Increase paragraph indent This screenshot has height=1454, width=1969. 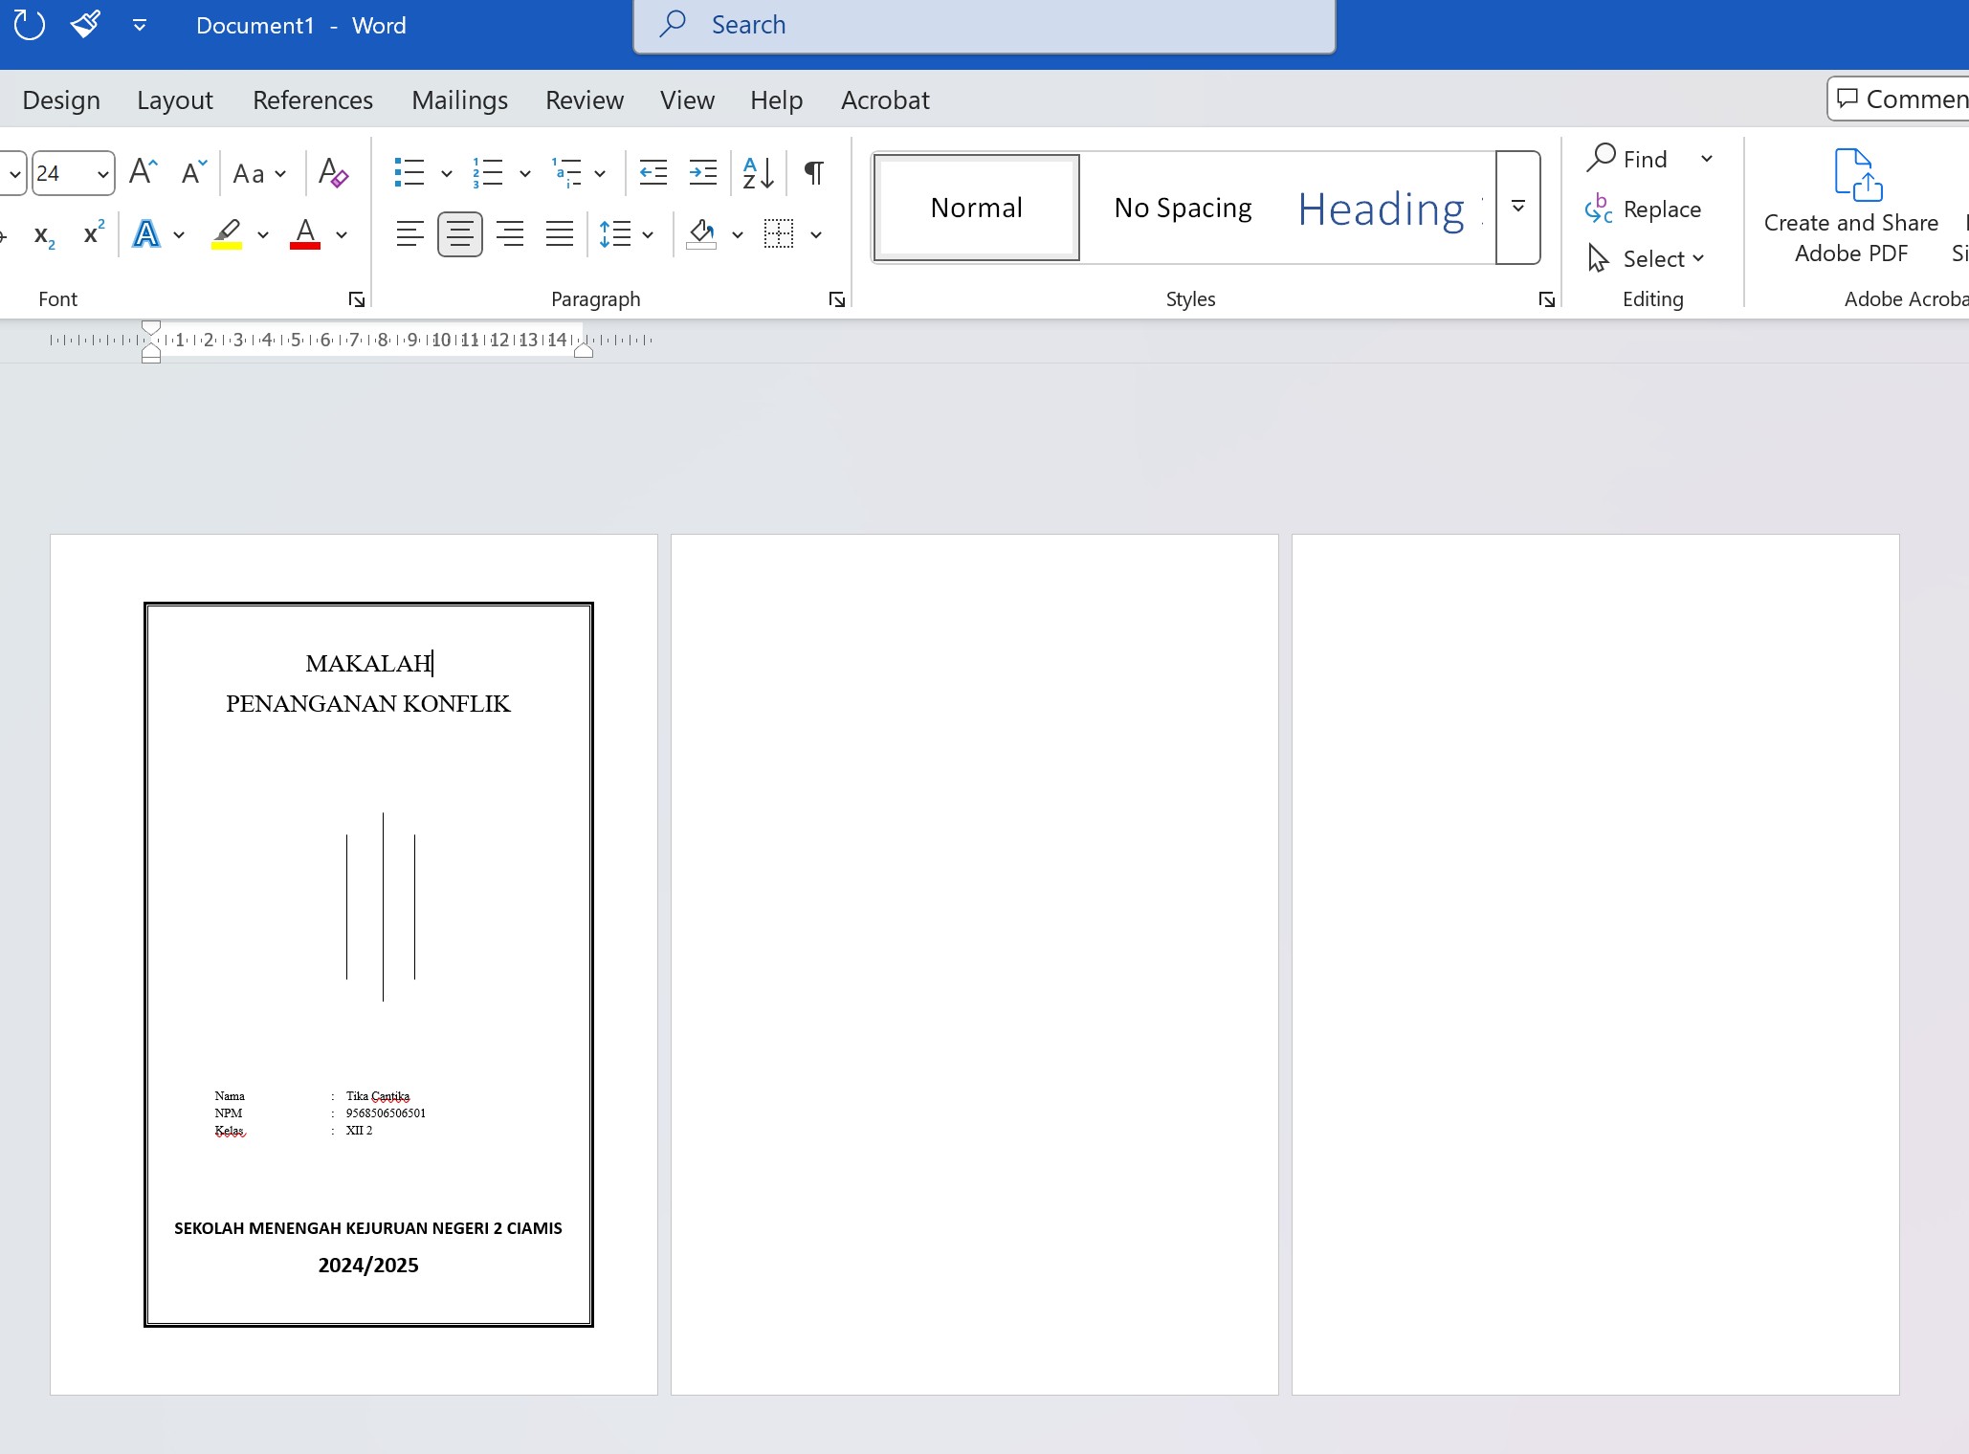point(703,173)
